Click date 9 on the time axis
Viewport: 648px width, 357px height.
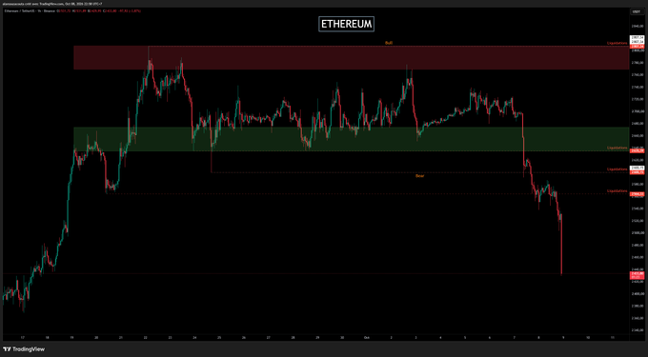(563, 338)
